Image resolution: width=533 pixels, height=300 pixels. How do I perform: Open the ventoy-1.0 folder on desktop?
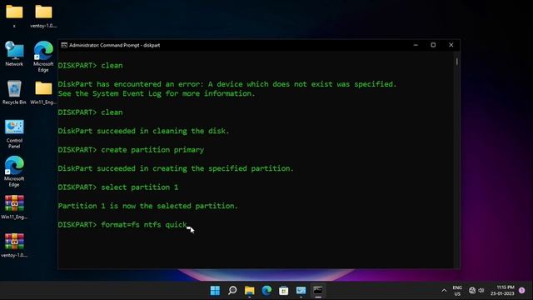(x=43, y=16)
